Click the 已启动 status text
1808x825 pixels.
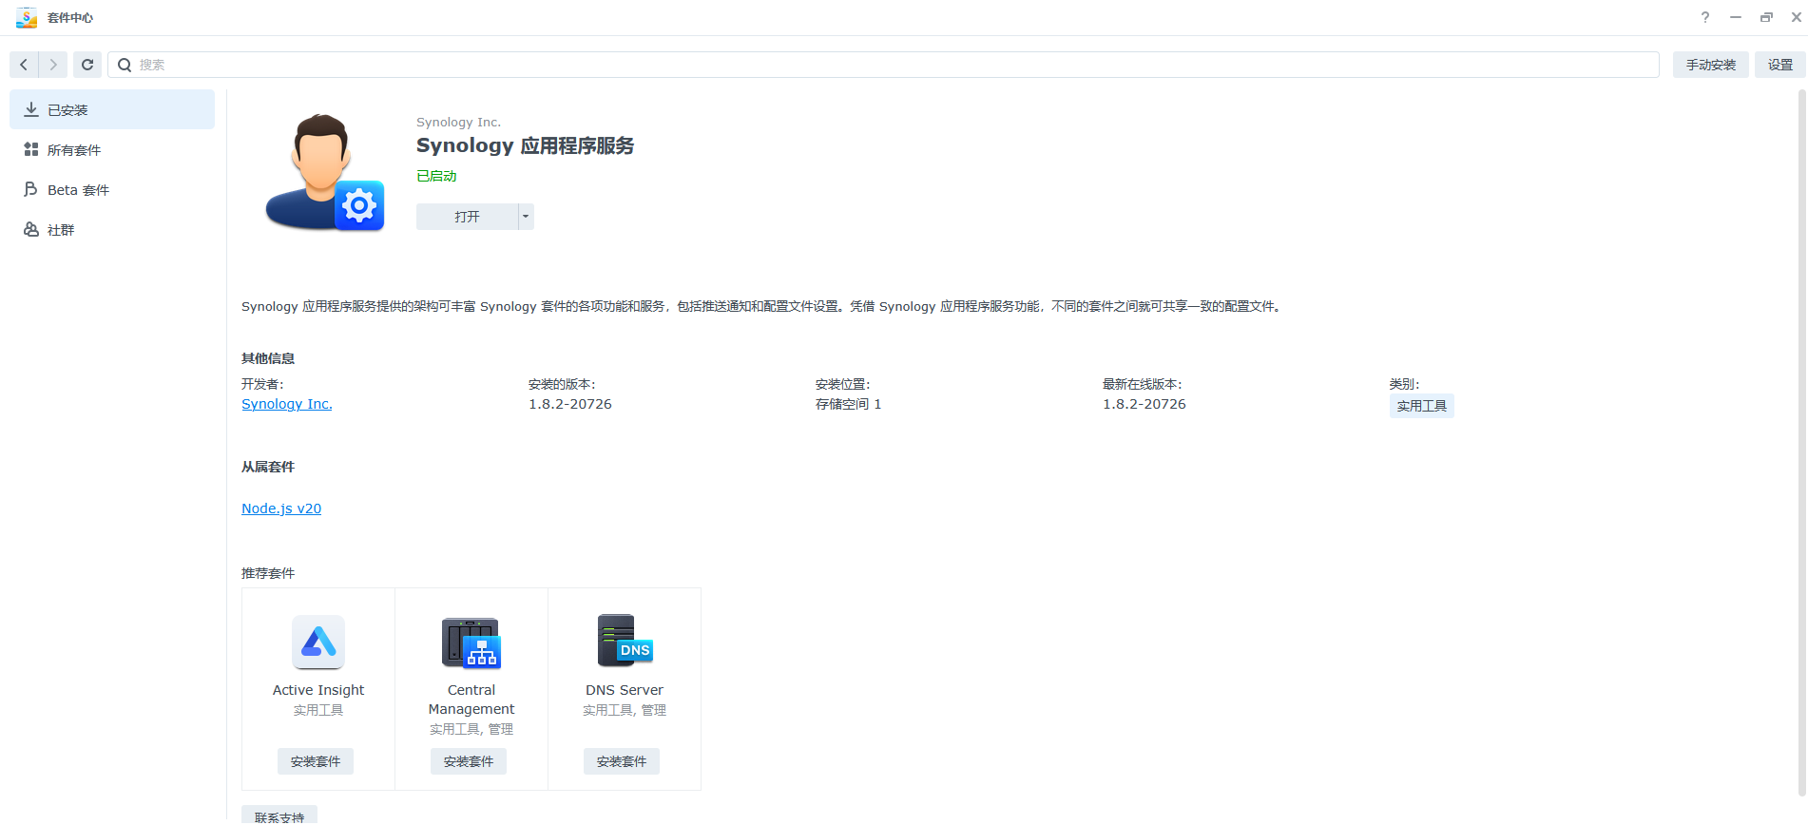[436, 176]
